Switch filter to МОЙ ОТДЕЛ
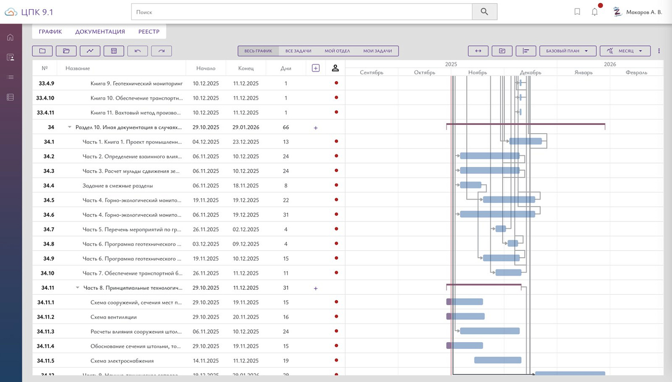 337,51
